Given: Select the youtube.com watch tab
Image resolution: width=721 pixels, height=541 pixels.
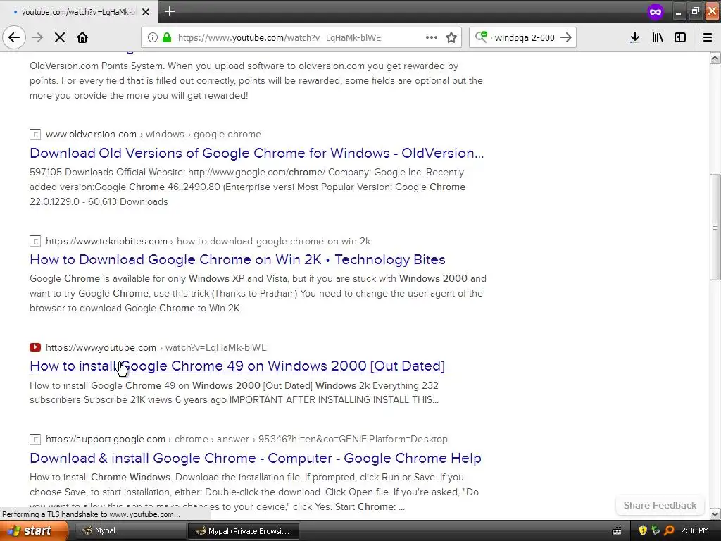Looking at the screenshot, I should [77, 11].
